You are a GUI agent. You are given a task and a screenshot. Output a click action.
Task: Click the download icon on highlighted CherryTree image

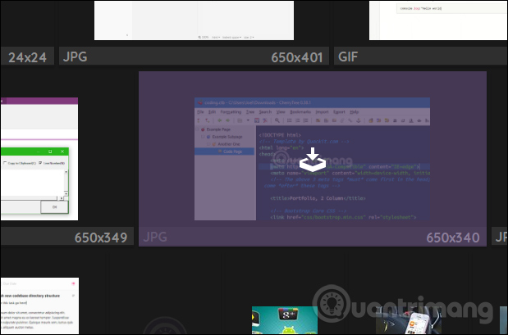313,160
